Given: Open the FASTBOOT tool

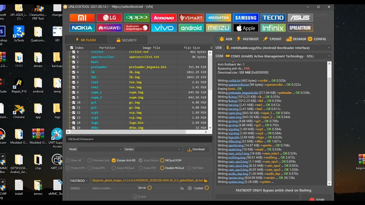Looking at the screenshot, I should click(x=248, y=39).
